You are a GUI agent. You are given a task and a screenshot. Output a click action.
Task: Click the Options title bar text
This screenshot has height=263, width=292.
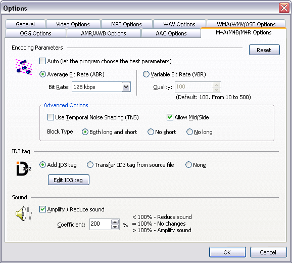tap(15, 9)
